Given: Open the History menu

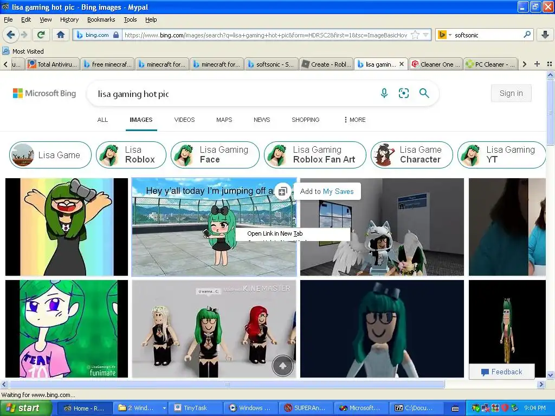Looking at the screenshot, I should pyautogui.click(x=69, y=19).
